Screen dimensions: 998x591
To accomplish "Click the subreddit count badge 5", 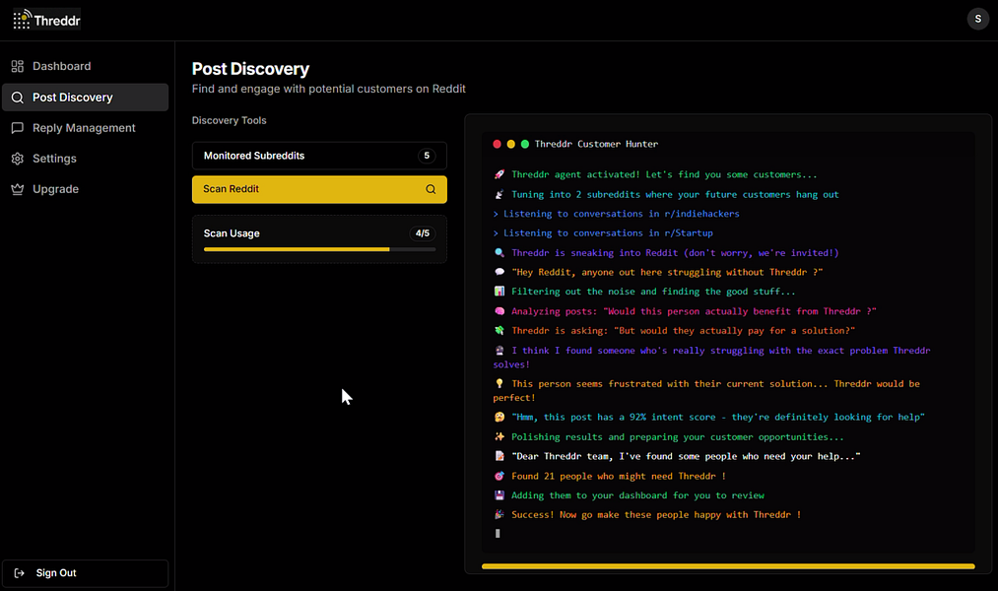I will coord(427,156).
